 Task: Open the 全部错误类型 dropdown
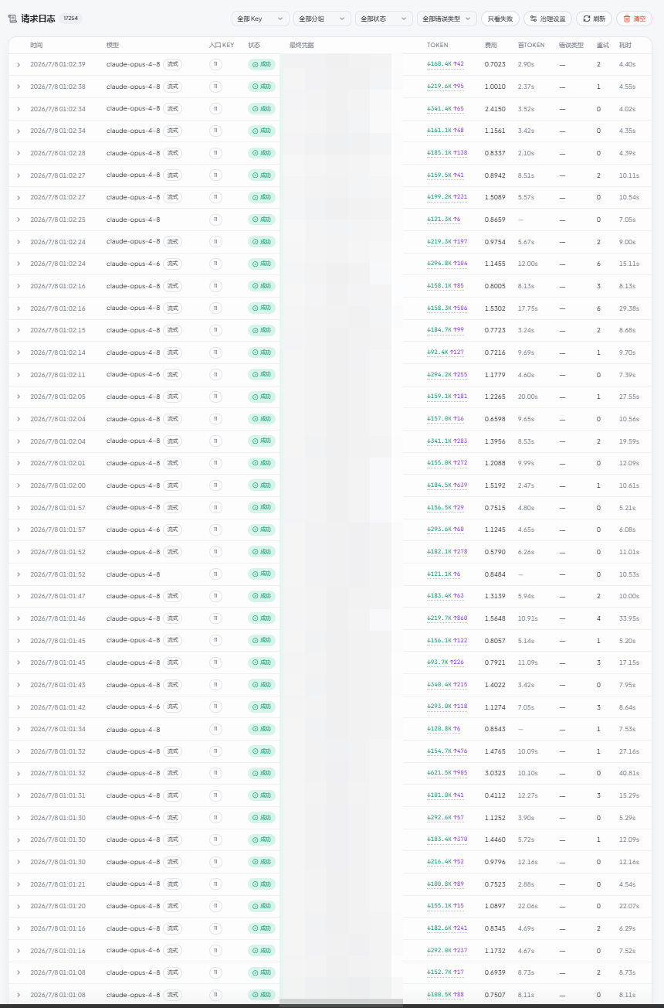(x=447, y=19)
